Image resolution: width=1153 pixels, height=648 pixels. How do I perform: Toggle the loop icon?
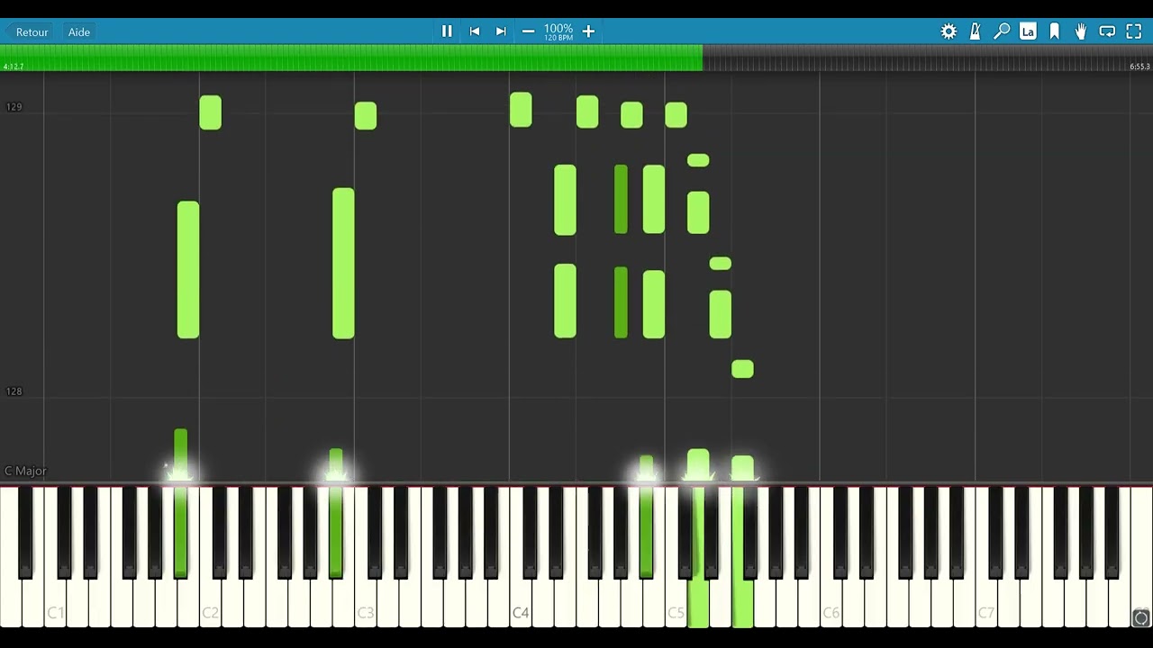1107,31
